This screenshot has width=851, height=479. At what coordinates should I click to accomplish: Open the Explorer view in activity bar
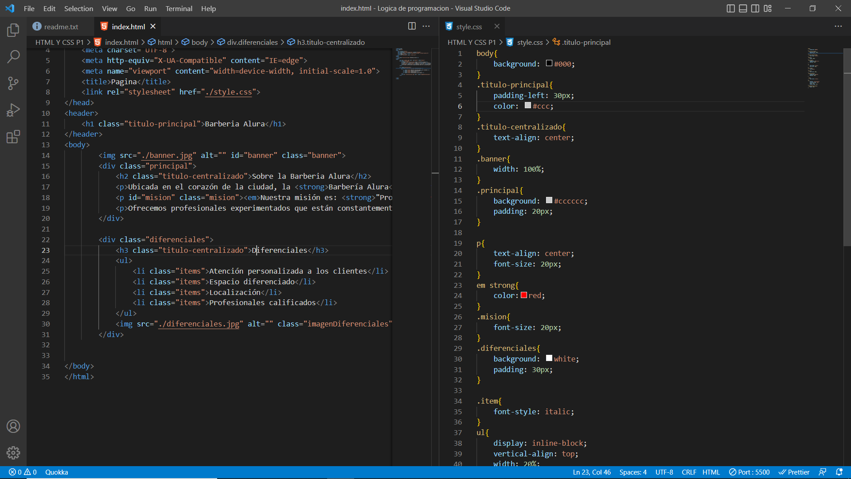point(13,30)
